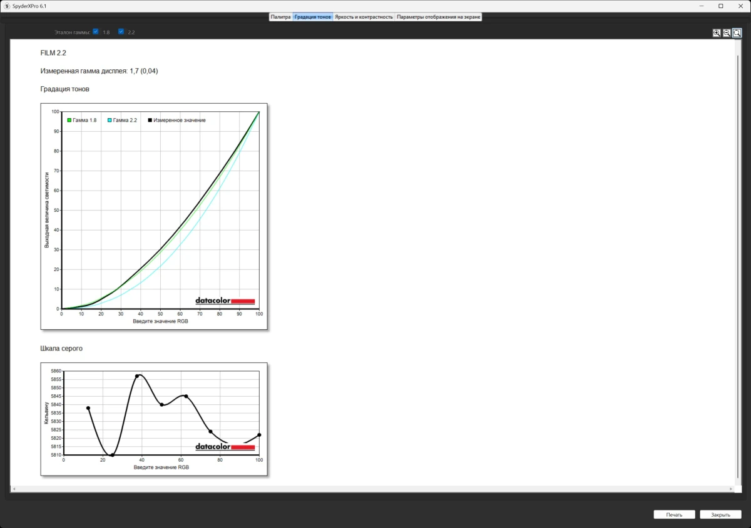Click the zoom in magnifier icon

point(717,33)
